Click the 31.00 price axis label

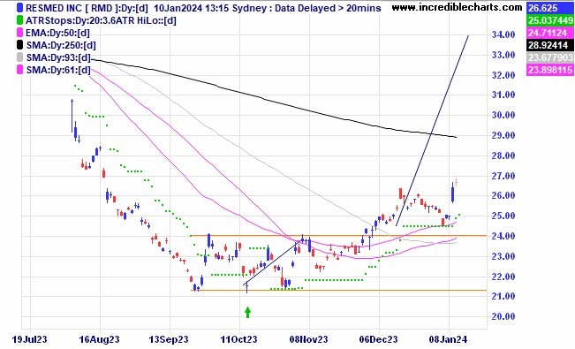point(503,95)
